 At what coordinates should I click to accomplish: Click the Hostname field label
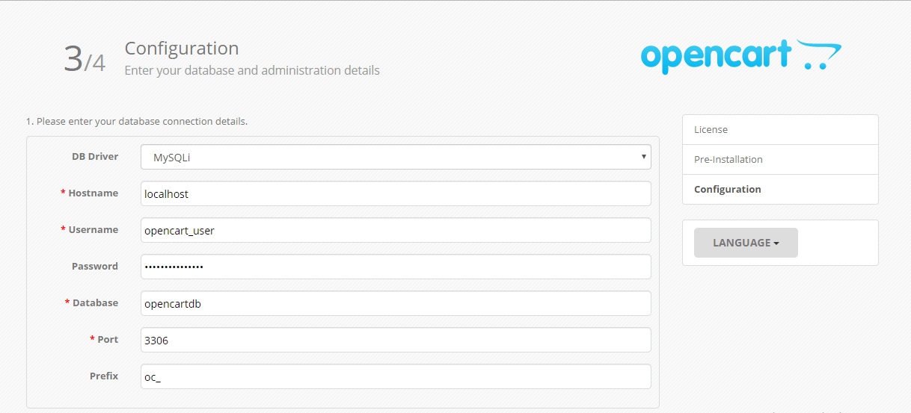click(93, 193)
